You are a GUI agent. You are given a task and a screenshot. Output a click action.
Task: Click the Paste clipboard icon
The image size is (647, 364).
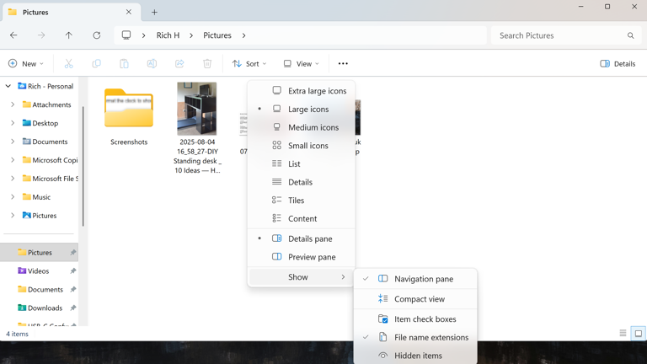coord(124,63)
